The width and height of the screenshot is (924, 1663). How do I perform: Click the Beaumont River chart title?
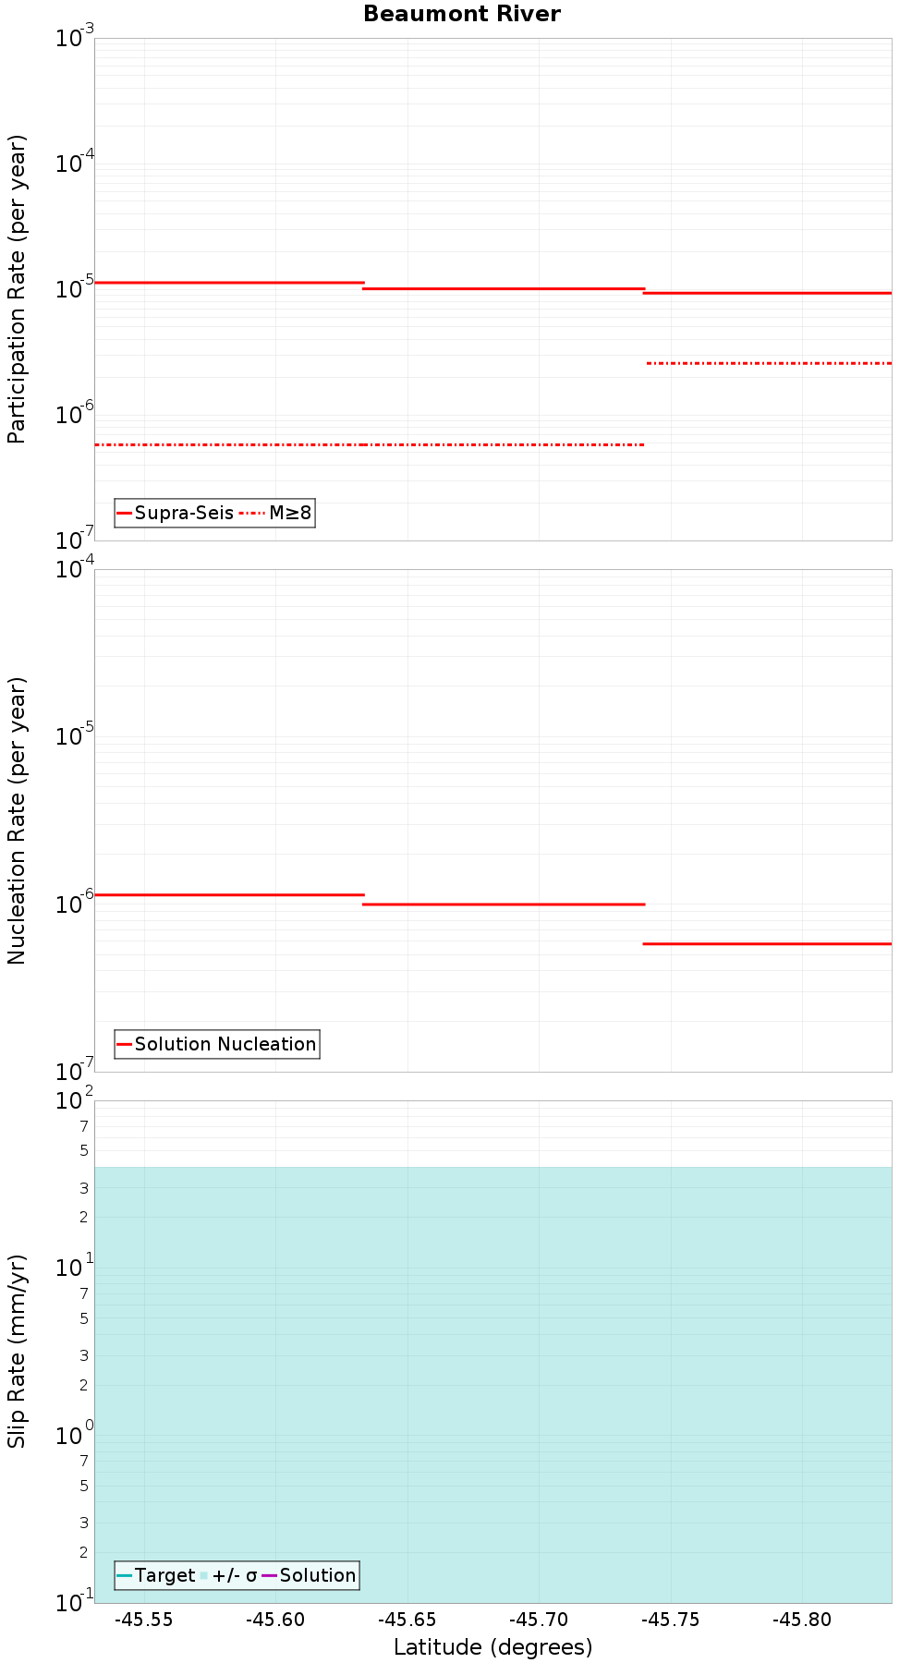(461, 14)
